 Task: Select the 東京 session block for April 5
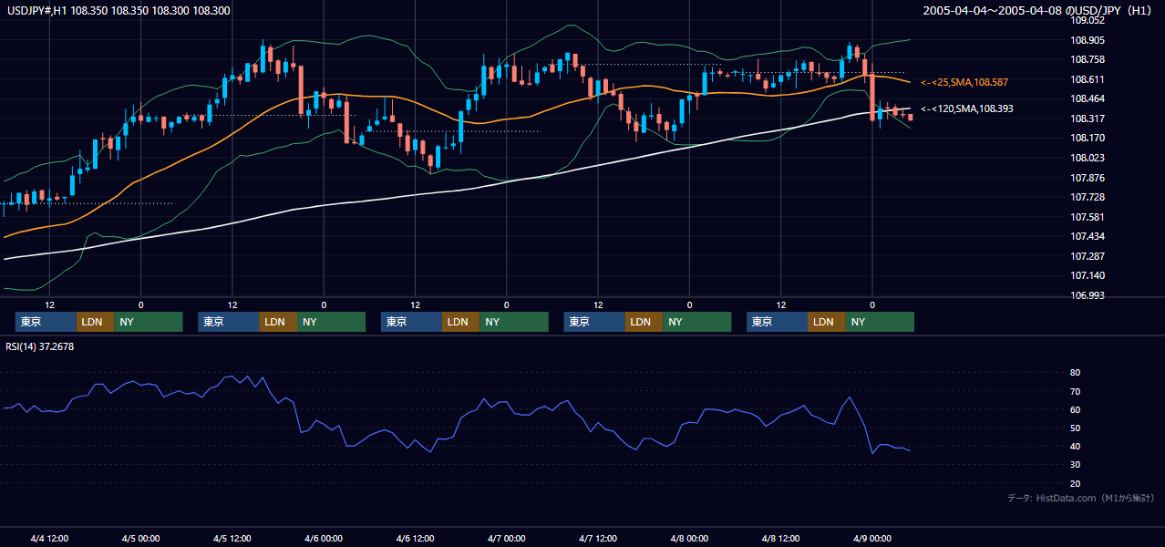229,322
